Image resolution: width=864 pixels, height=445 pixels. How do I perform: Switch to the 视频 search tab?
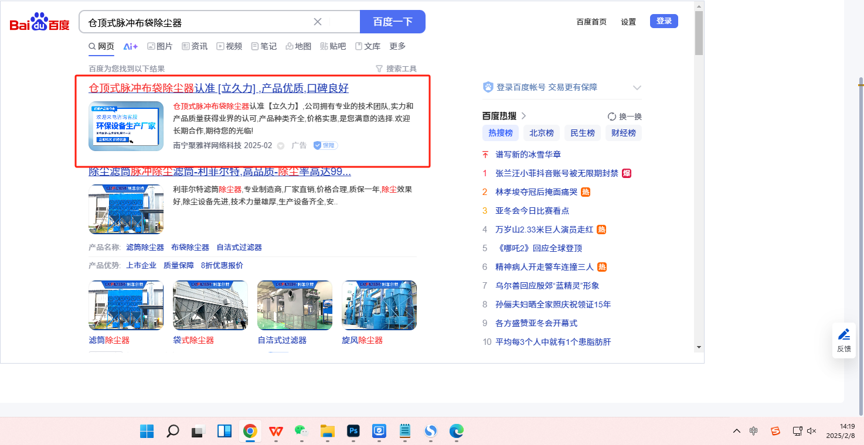[229, 46]
